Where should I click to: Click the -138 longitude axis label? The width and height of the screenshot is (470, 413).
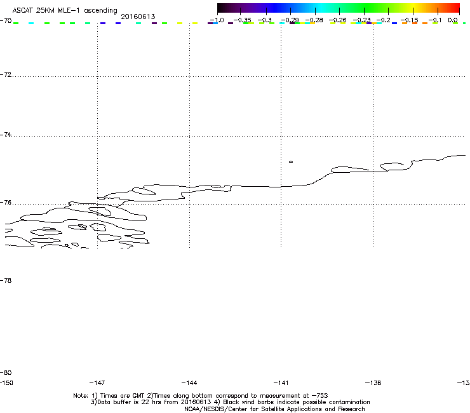tap(373, 383)
